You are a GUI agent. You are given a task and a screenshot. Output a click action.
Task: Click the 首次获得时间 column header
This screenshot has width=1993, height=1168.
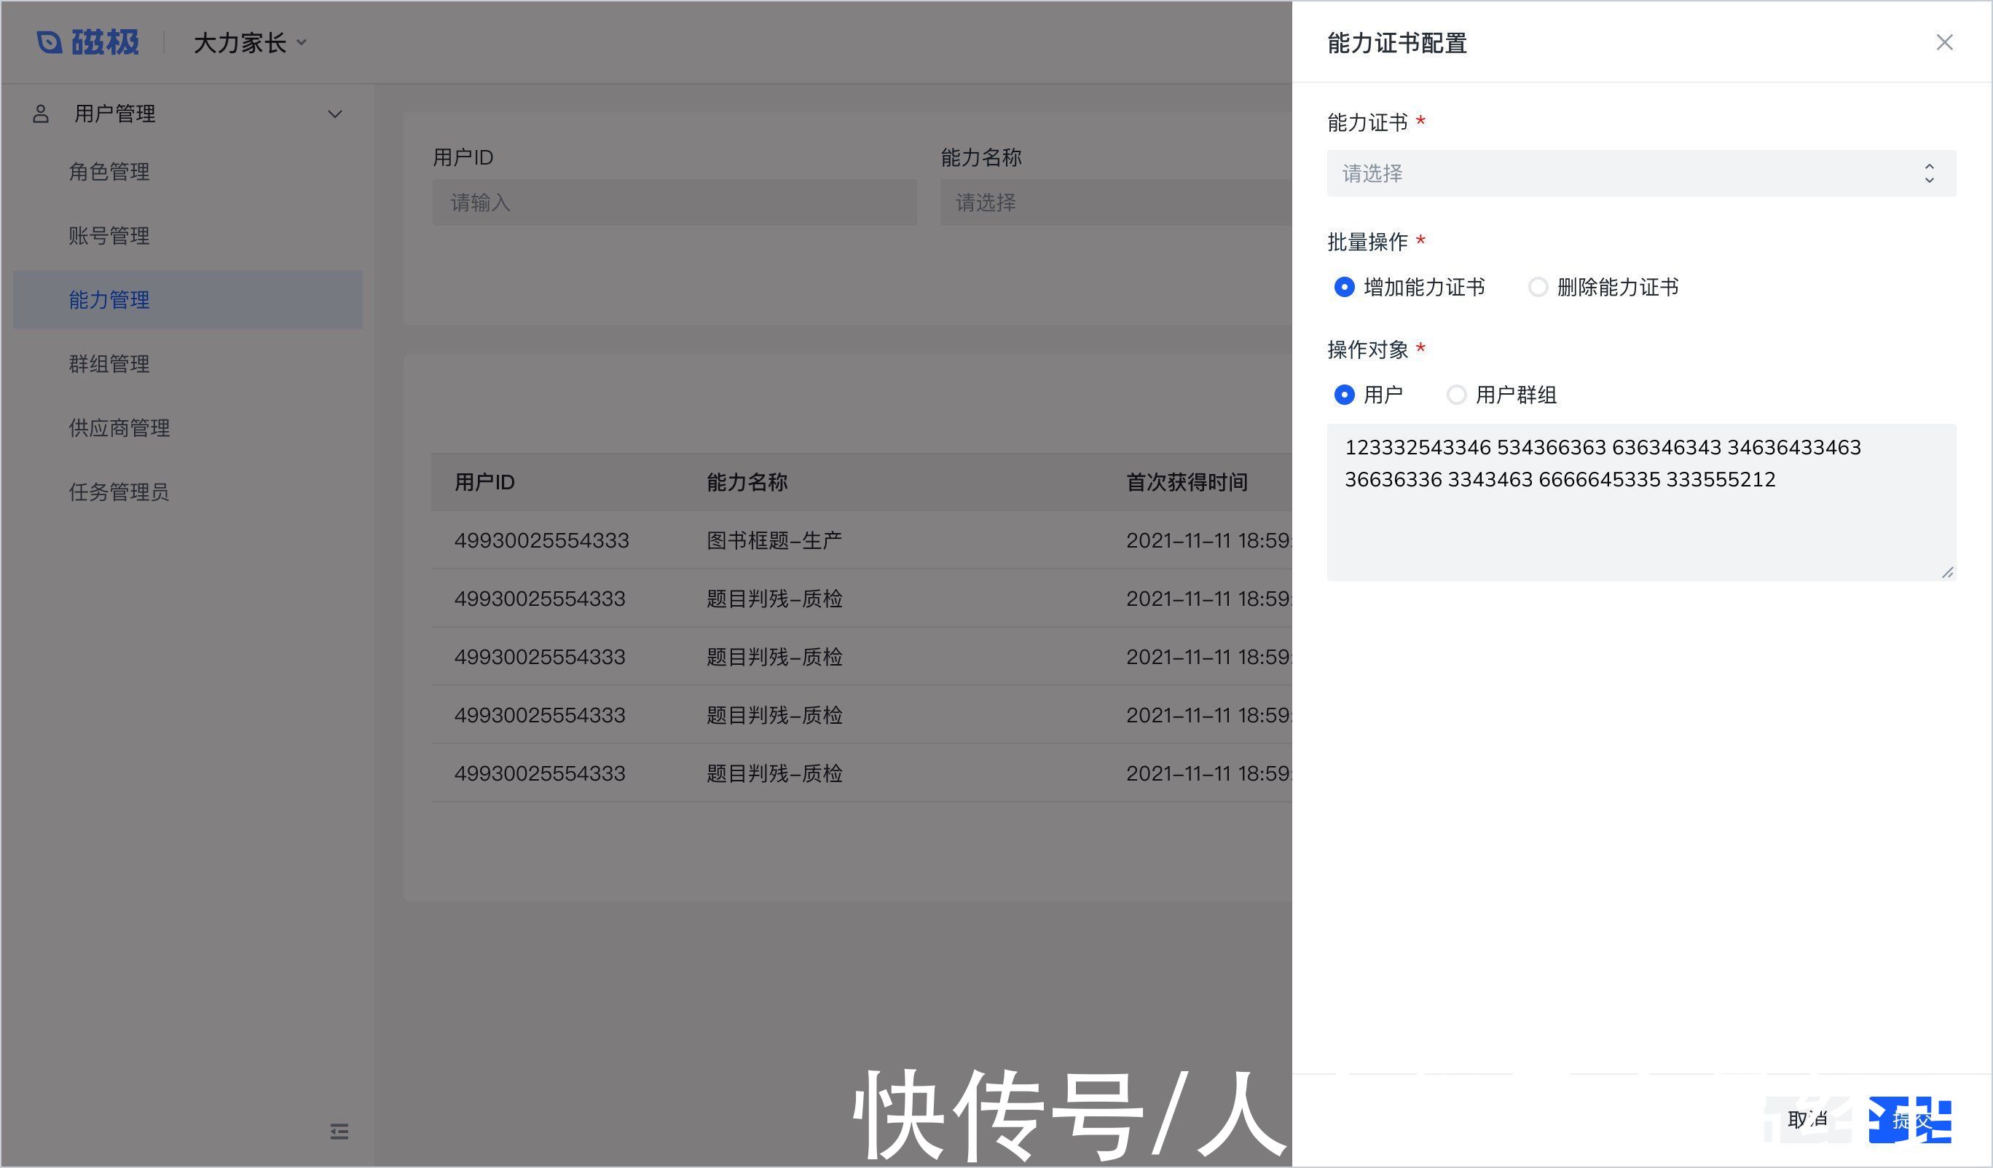tap(1187, 482)
